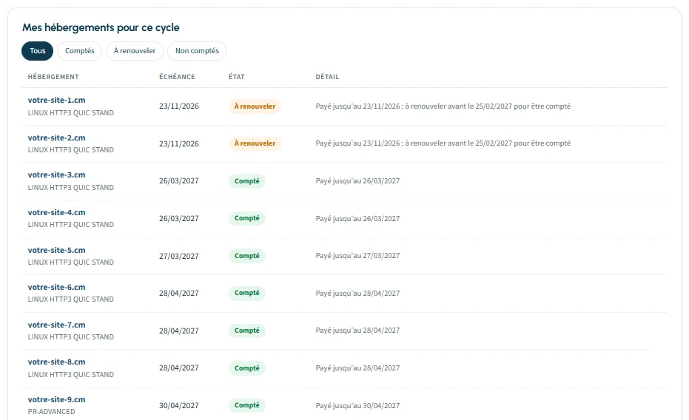The image size is (689, 420).
Task: Select the 27/03/2027 échéance date
Action: (179, 256)
